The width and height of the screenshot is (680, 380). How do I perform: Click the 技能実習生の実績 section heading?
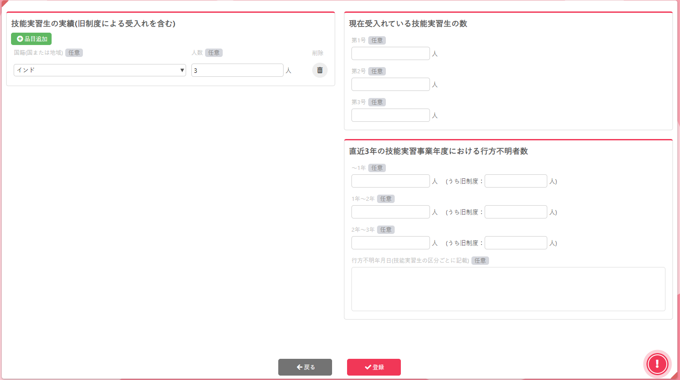93,24
